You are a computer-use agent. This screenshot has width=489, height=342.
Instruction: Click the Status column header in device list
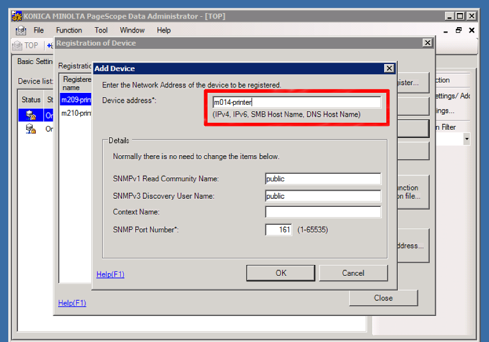(31, 100)
